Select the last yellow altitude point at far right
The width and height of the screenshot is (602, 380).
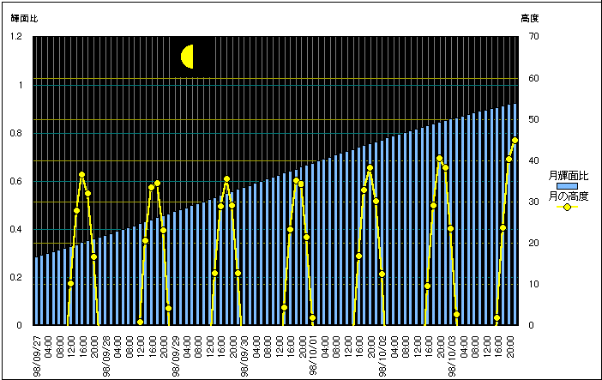tap(515, 141)
